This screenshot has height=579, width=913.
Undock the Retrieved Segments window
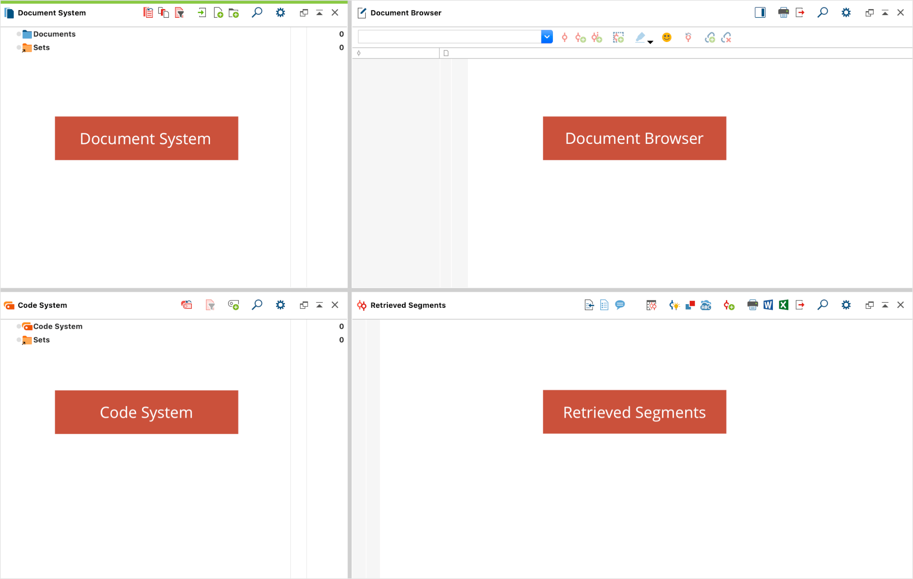click(x=869, y=305)
